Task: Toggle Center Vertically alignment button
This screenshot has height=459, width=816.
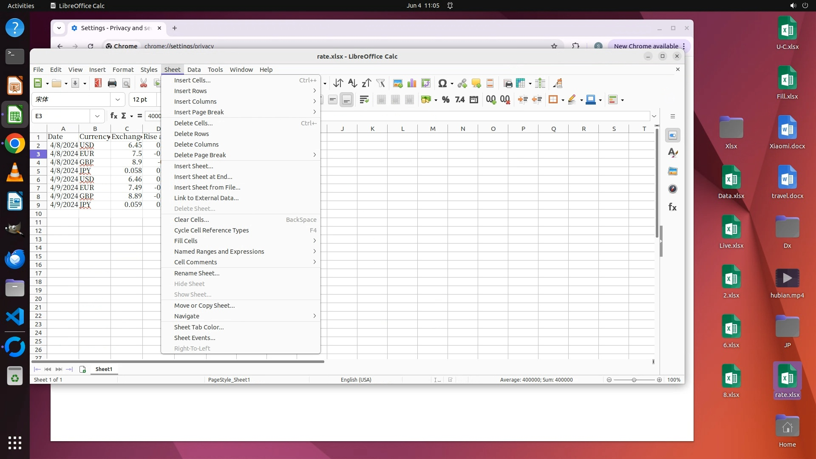Action: click(333, 100)
